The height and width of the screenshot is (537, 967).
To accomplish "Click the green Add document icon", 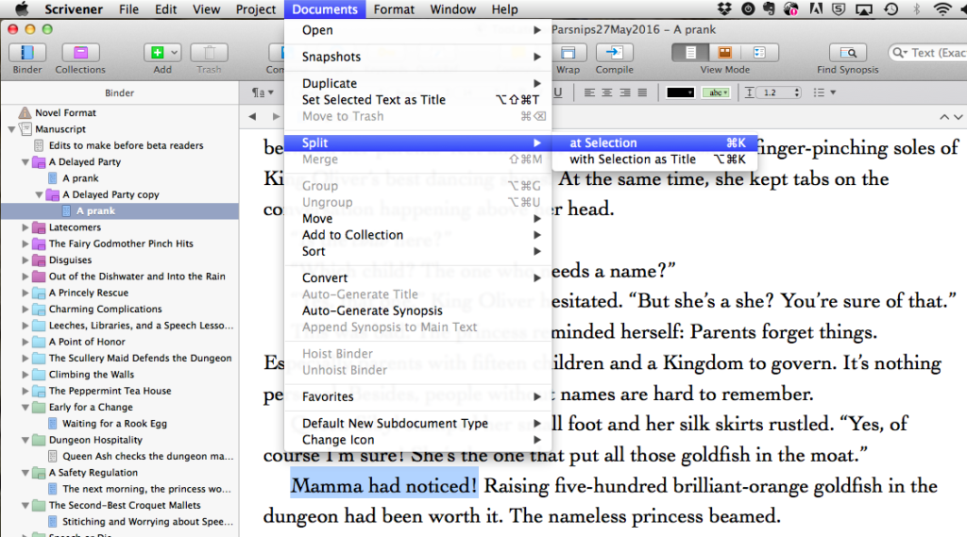I will point(158,53).
